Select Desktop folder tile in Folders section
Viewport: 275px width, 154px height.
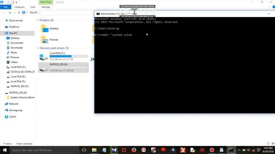tap(50, 29)
